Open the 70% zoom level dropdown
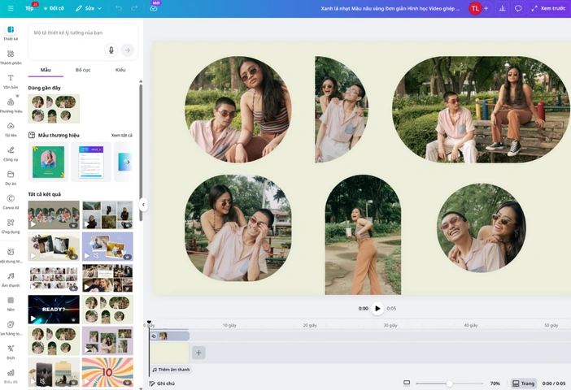 point(495,383)
